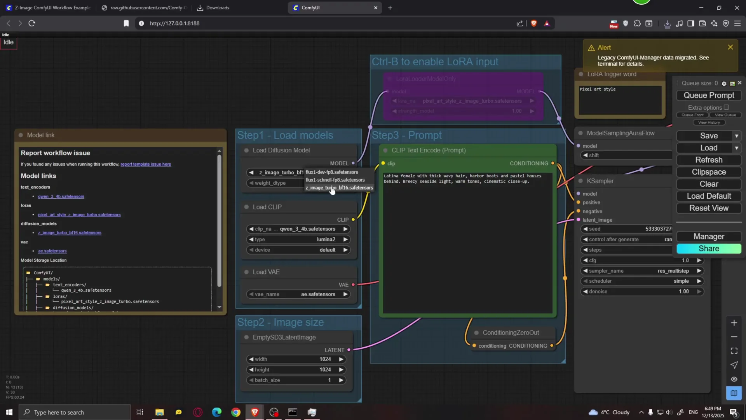The image size is (746, 420).
Task: Enable the Extra options checkbox
Action: pyautogui.click(x=726, y=107)
